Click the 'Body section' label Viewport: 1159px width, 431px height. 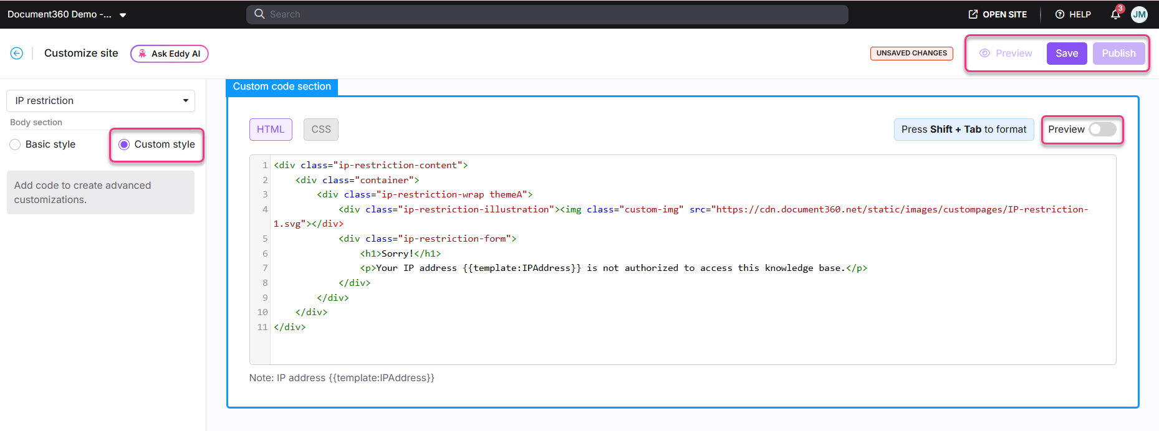pos(36,123)
